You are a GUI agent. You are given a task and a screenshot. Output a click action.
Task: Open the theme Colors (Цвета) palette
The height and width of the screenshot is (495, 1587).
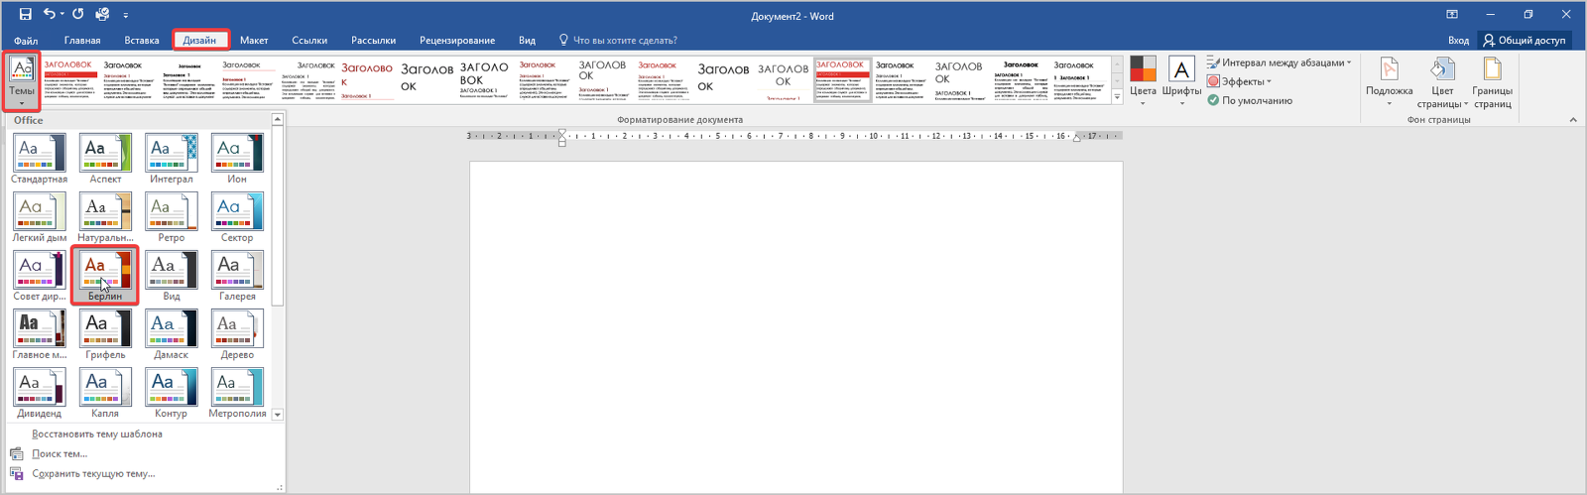click(x=1143, y=79)
